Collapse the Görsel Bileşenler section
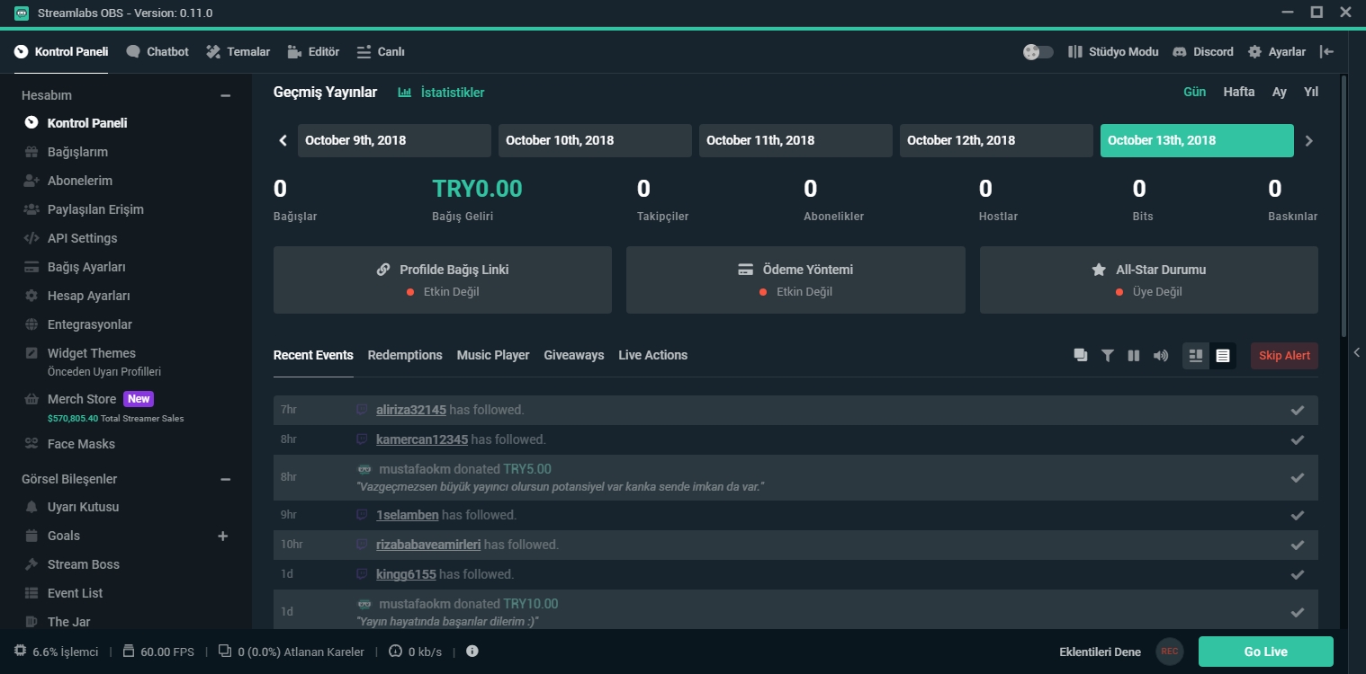1366x674 pixels. tap(226, 479)
